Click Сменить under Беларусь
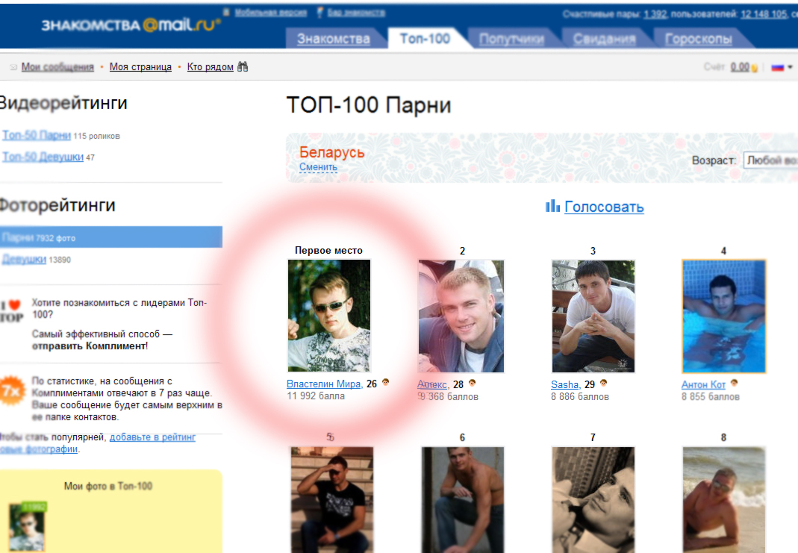The width and height of the screenshot is (798, 553). coord(318,167)
